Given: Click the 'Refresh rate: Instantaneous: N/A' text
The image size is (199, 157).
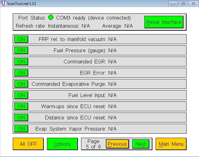Looking at the screenshot, I should 53,26.
